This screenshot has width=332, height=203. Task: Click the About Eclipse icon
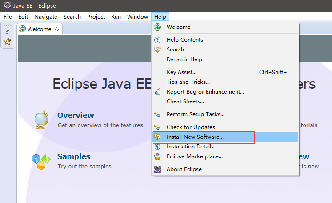[x=157, y=169]
